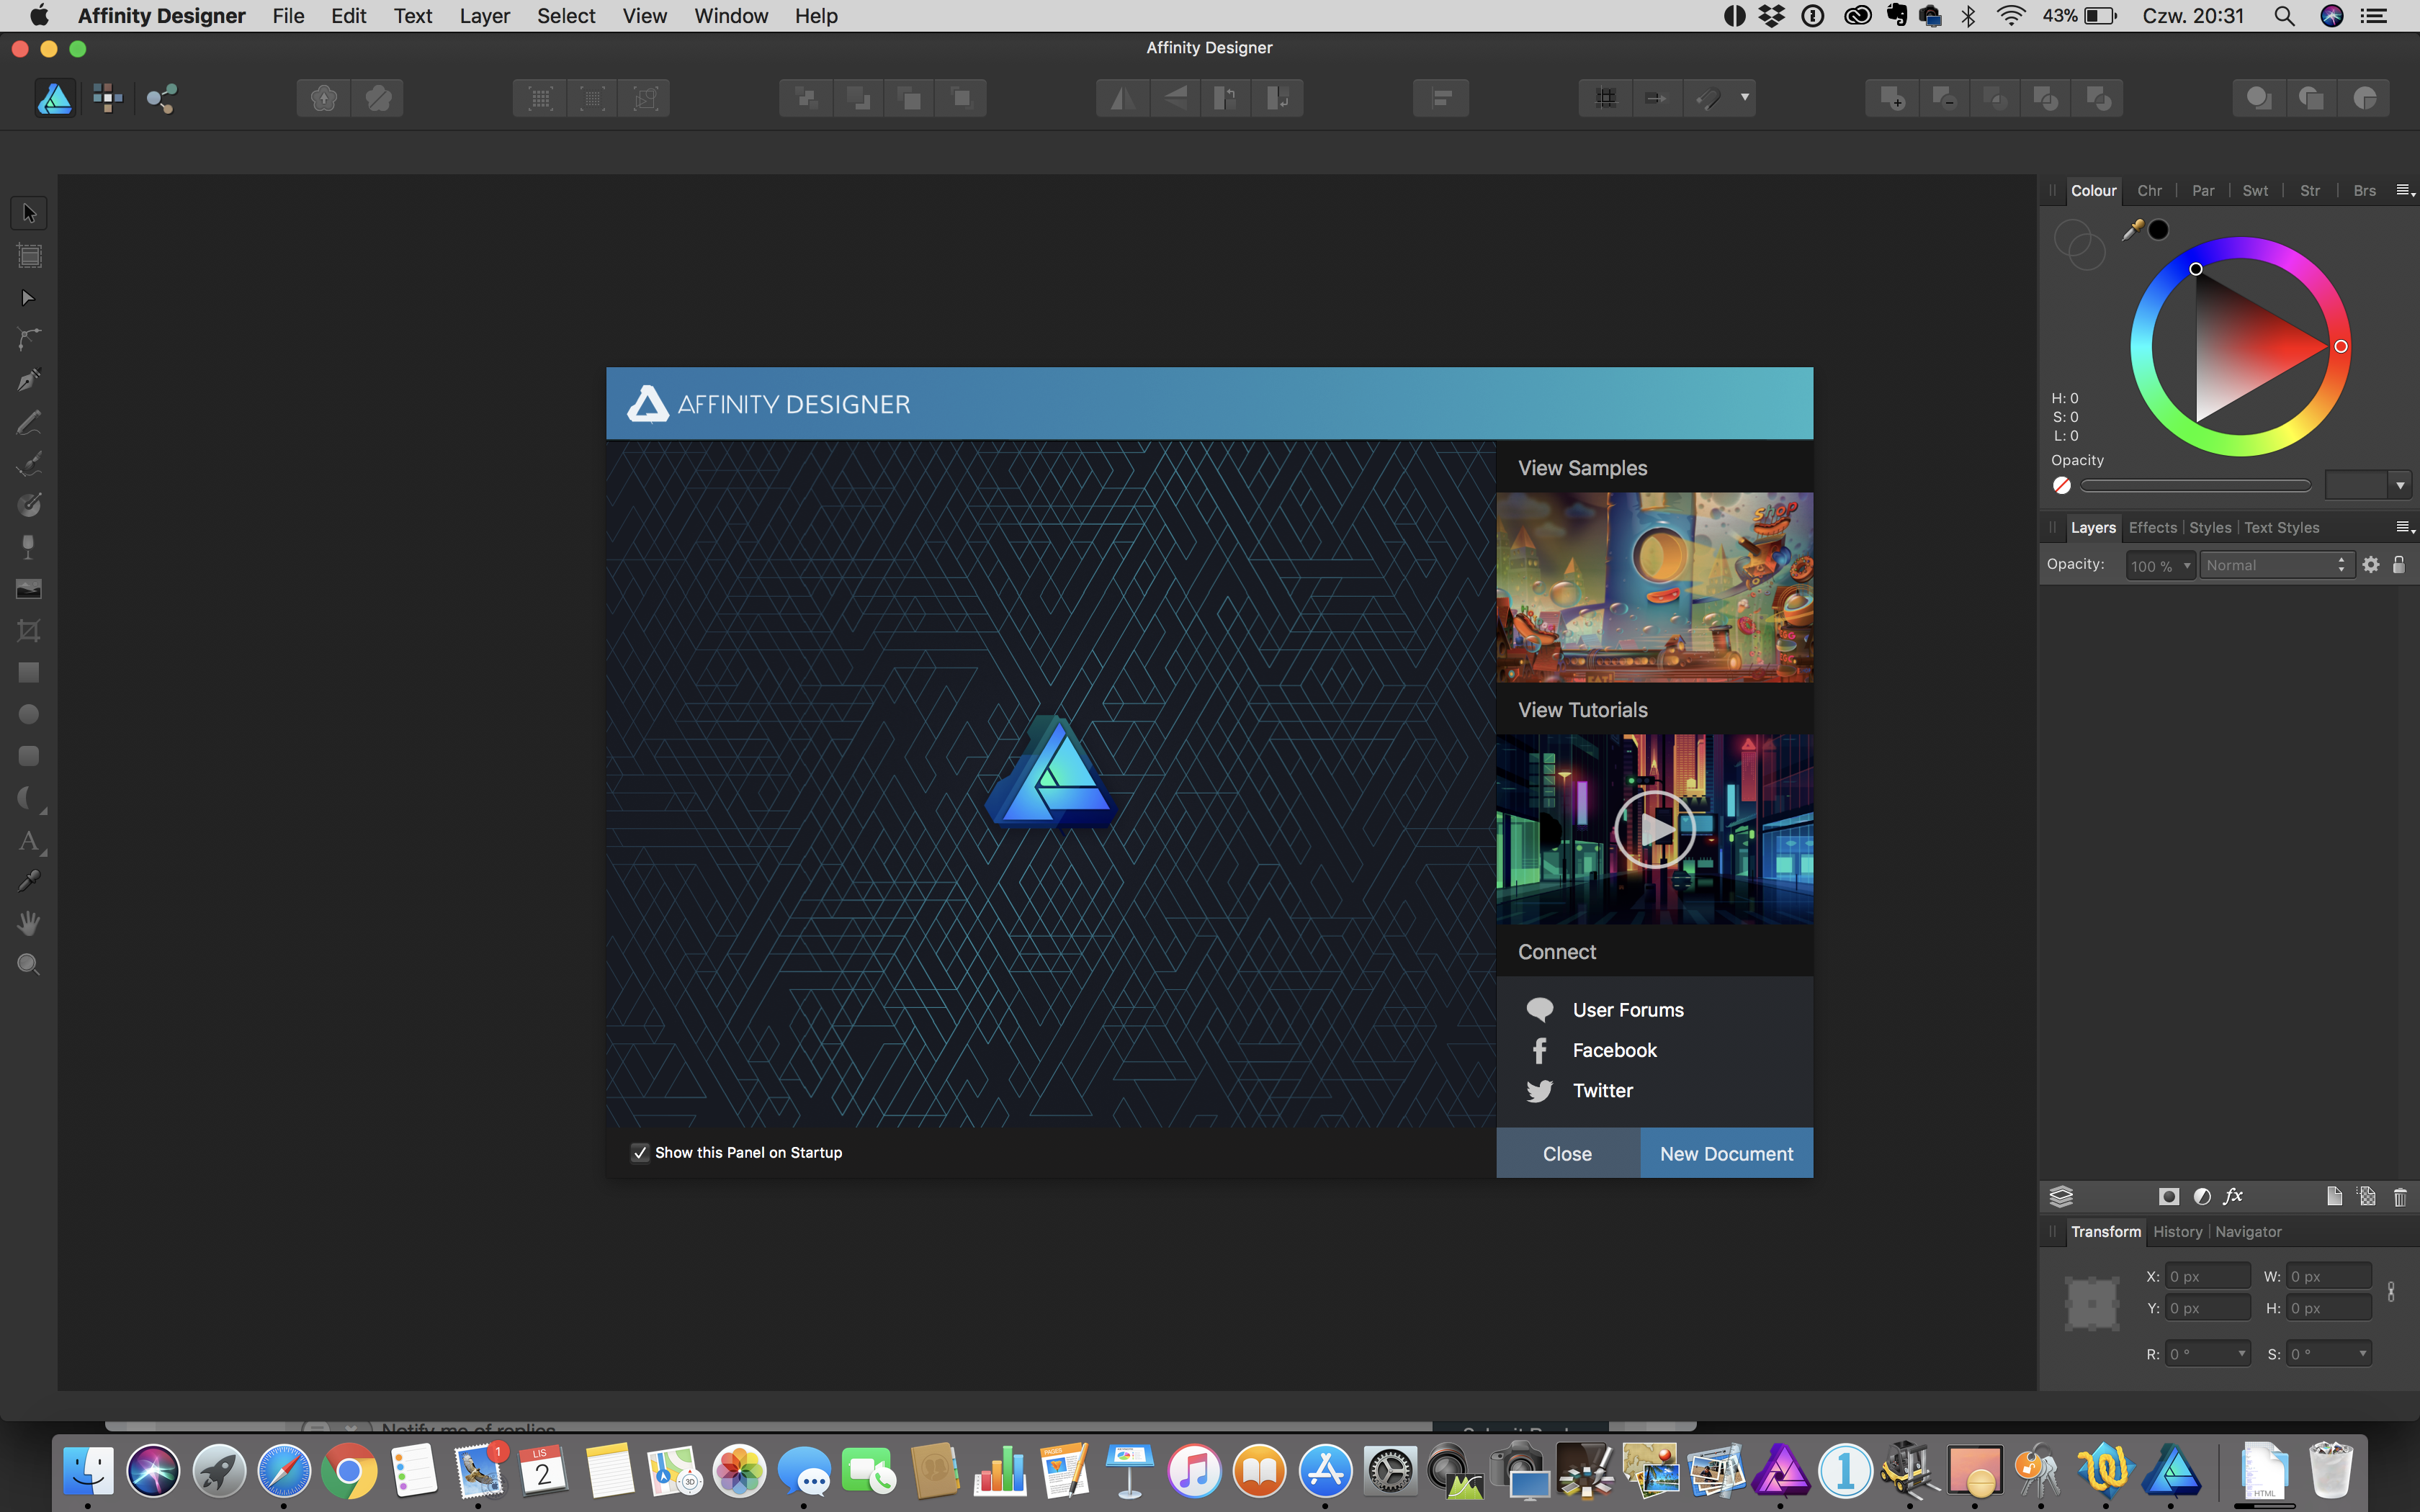2420x1512 pixels.
Task: Select the Artistic Text tool
Action: [29, 840]
